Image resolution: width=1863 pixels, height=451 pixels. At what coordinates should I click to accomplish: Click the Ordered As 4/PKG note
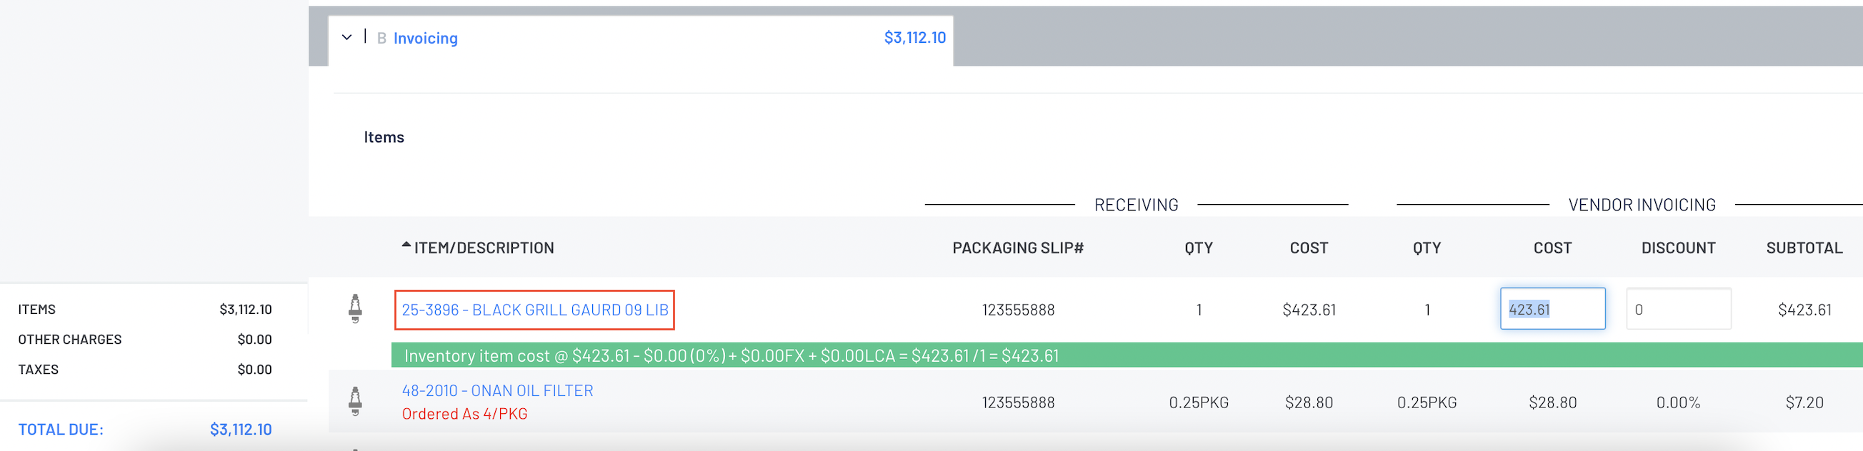pos(464,414)
